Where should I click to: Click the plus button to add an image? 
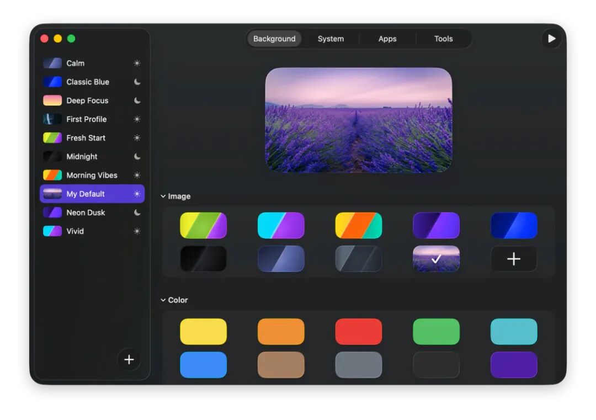514,259
